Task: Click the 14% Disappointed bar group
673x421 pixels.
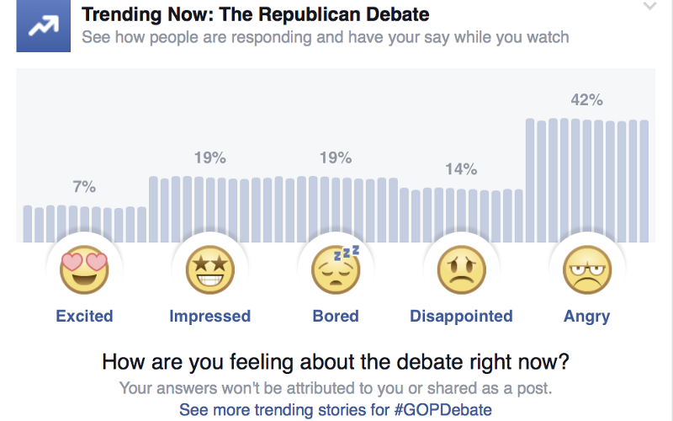Action: [x=461, y=215]
